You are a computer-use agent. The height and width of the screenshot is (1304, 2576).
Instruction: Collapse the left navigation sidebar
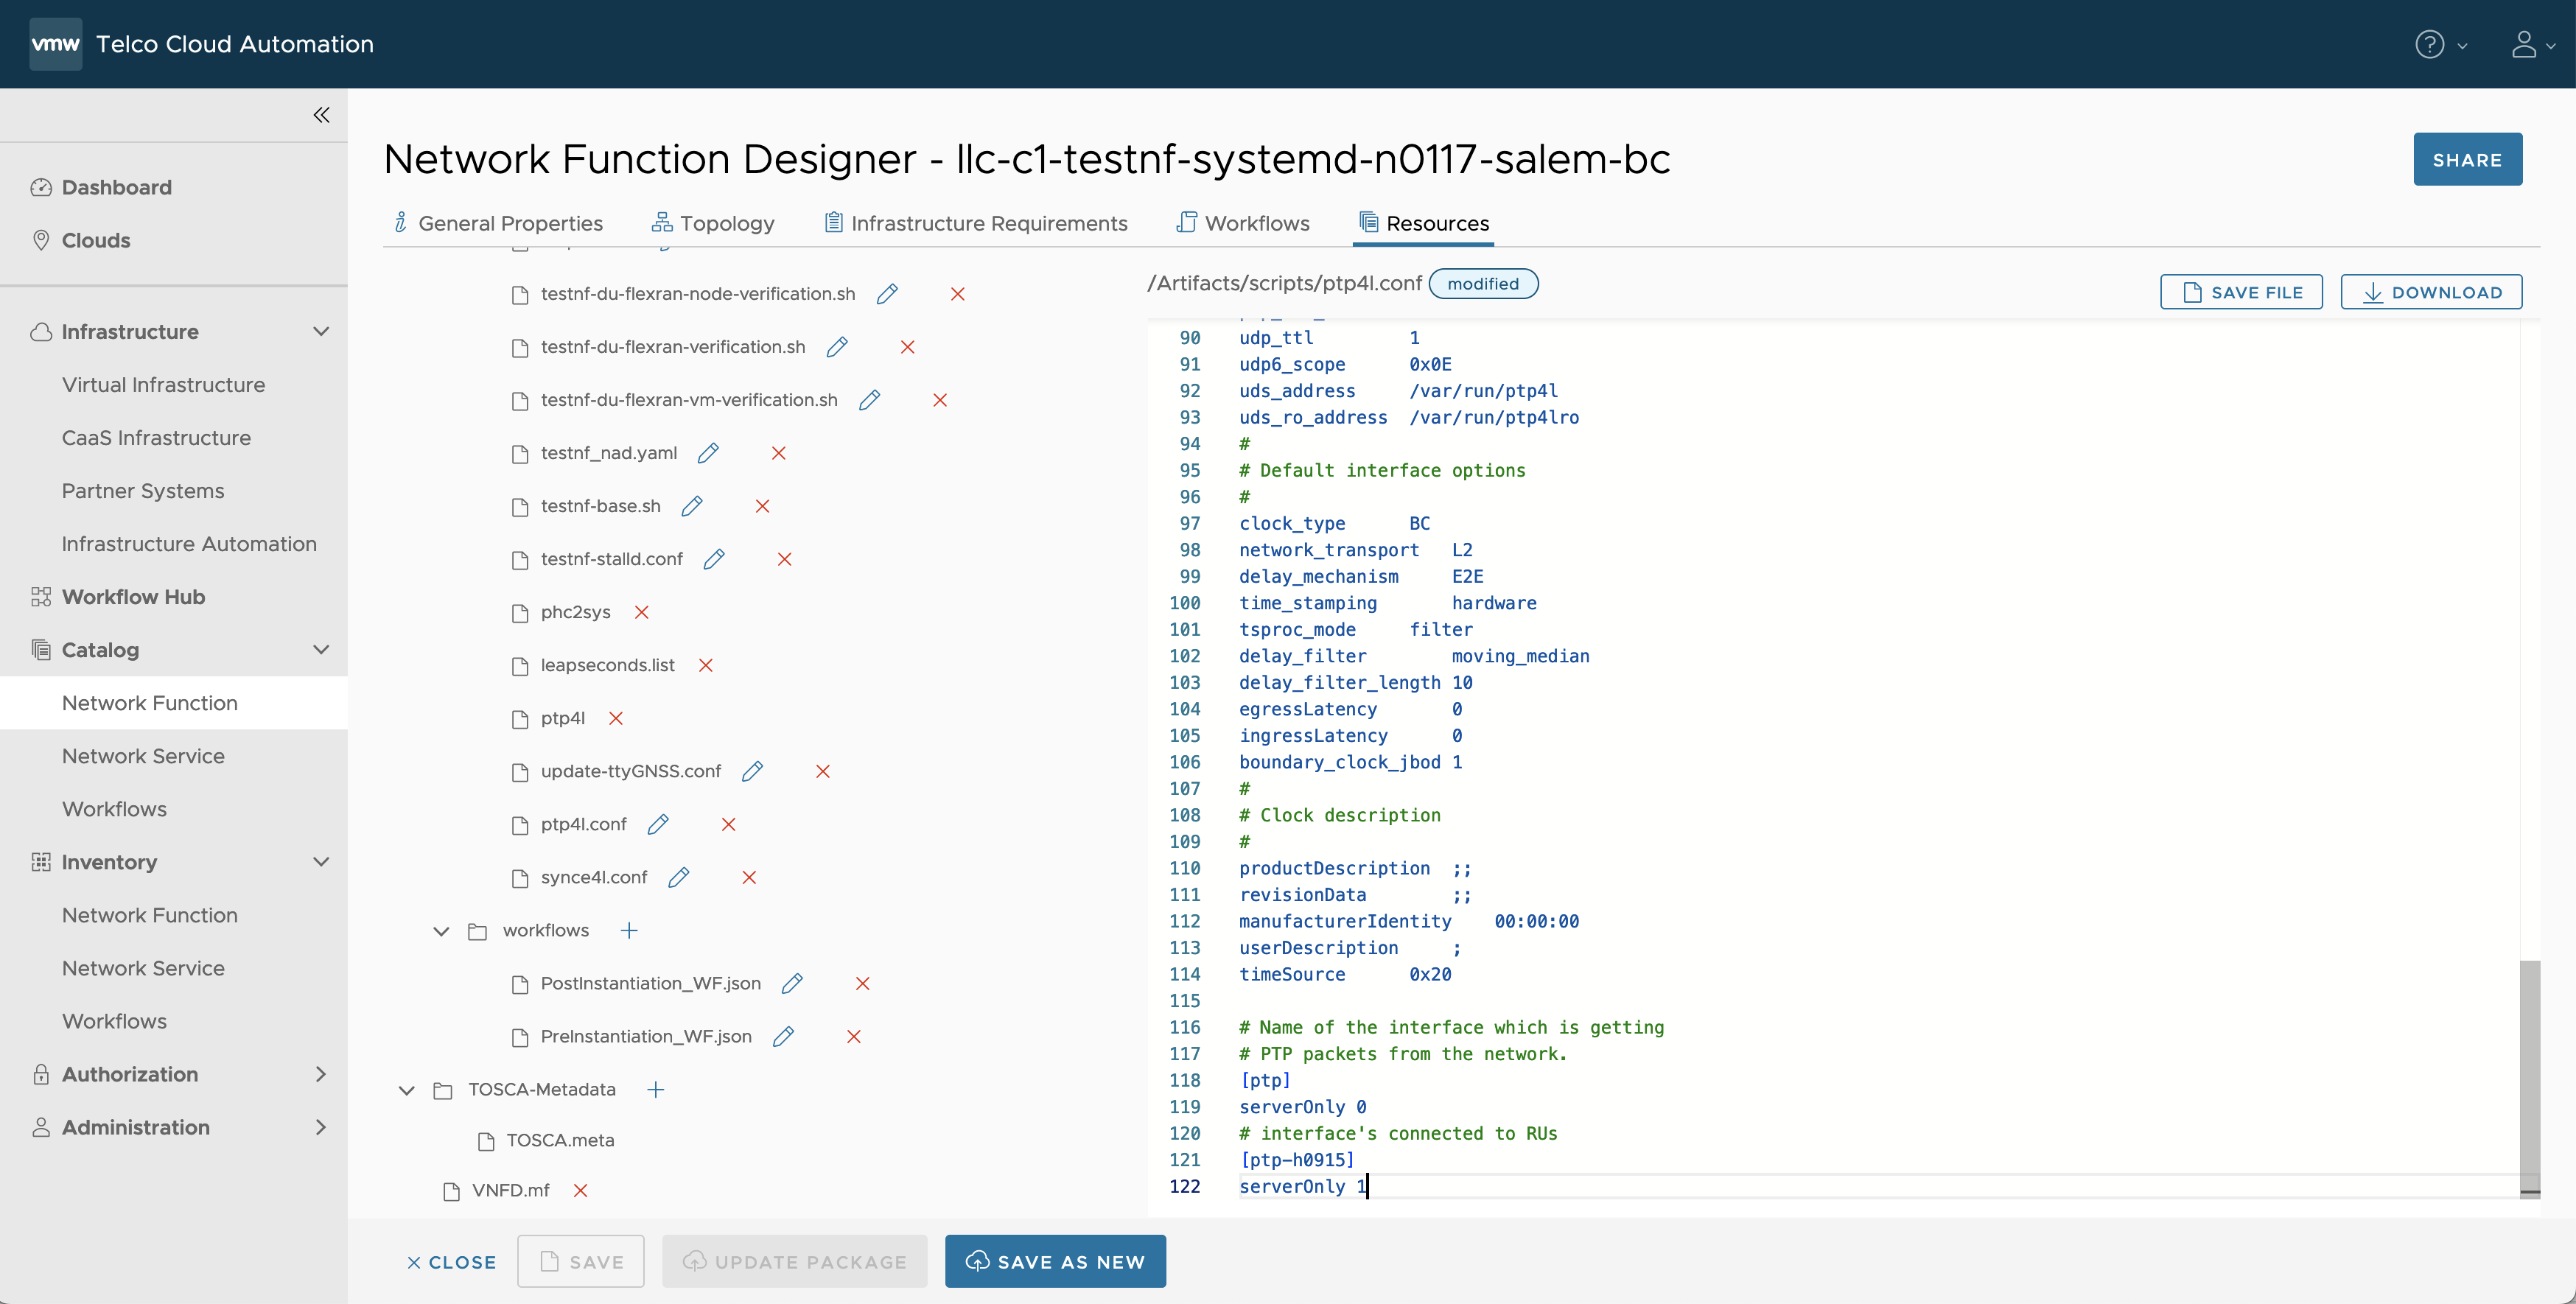click(321, 115)
